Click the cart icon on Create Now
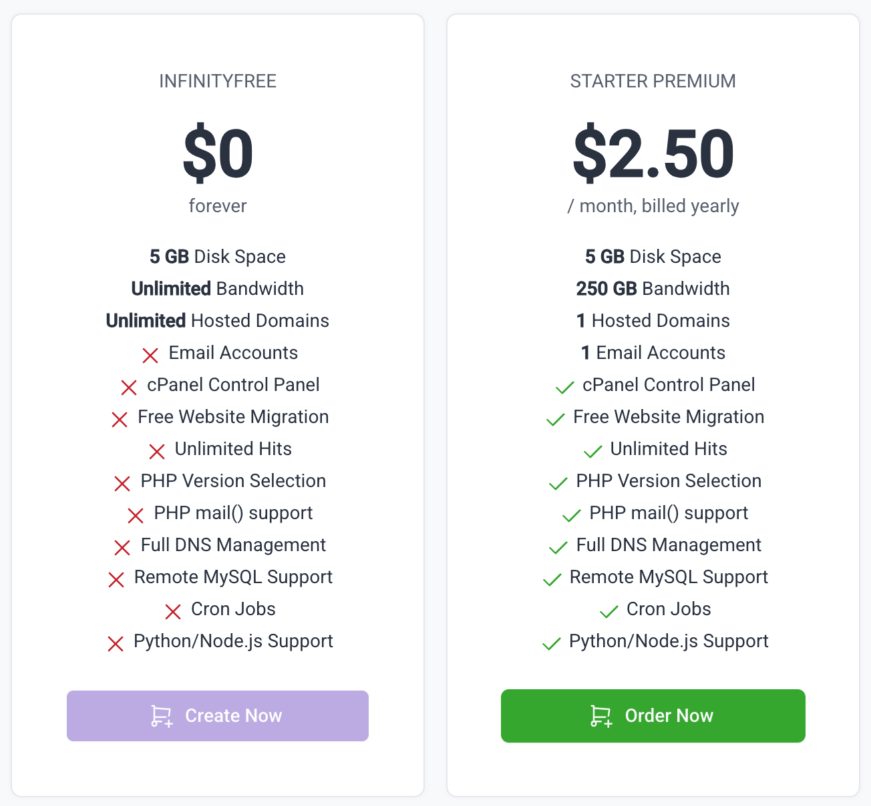 (x=161, y=716)
